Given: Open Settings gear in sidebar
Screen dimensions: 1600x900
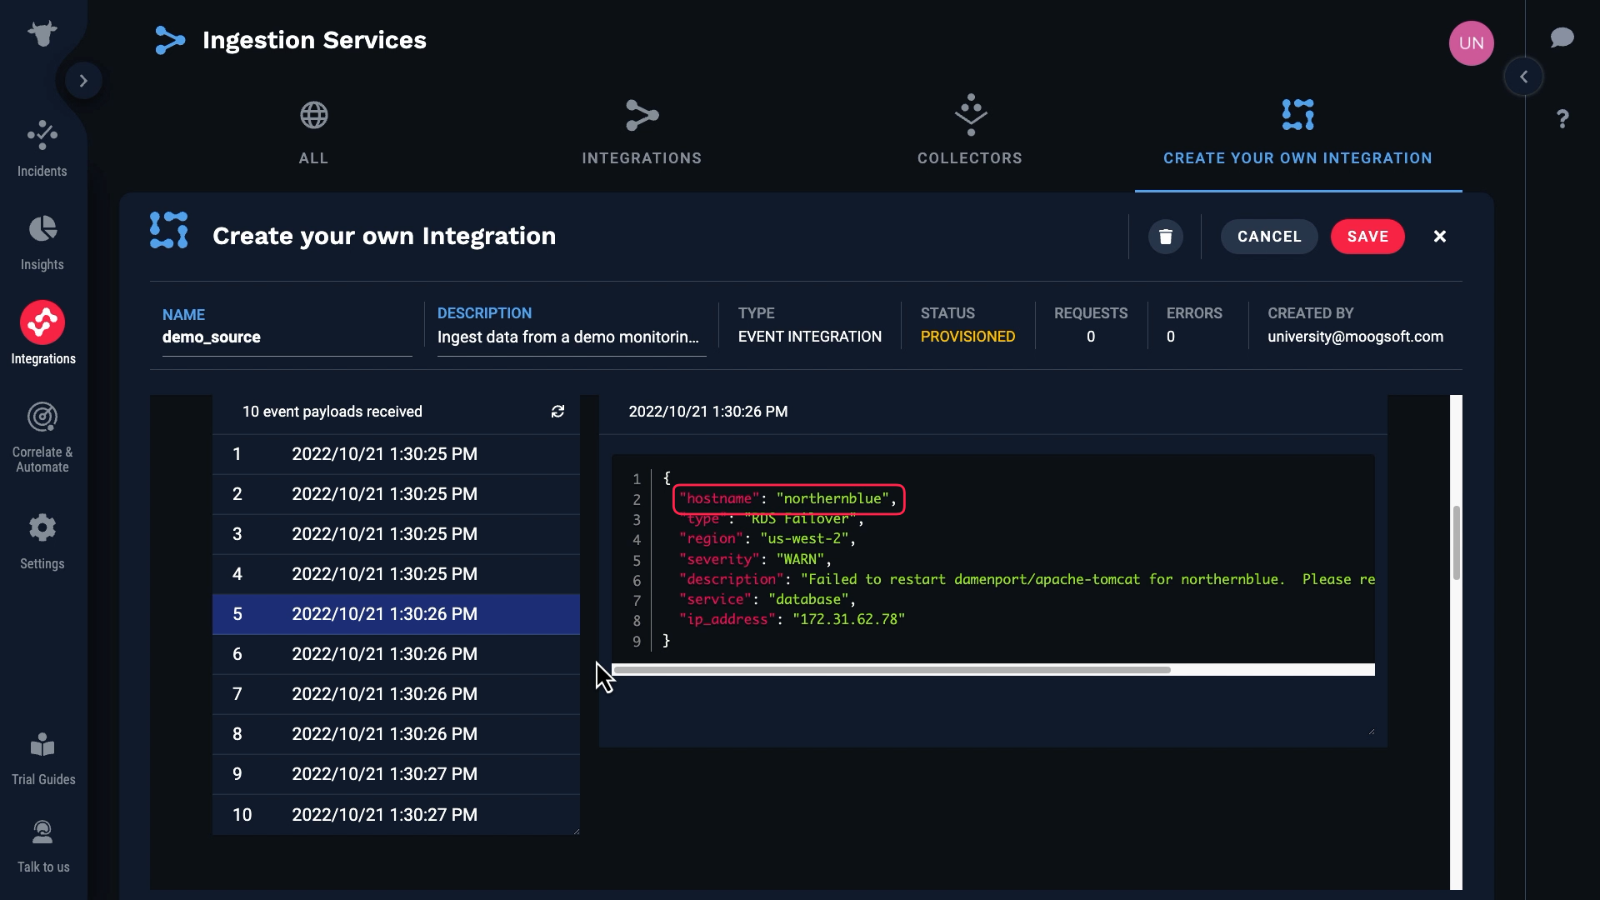Looking at the screenshot, I should (x=42, y=528).
